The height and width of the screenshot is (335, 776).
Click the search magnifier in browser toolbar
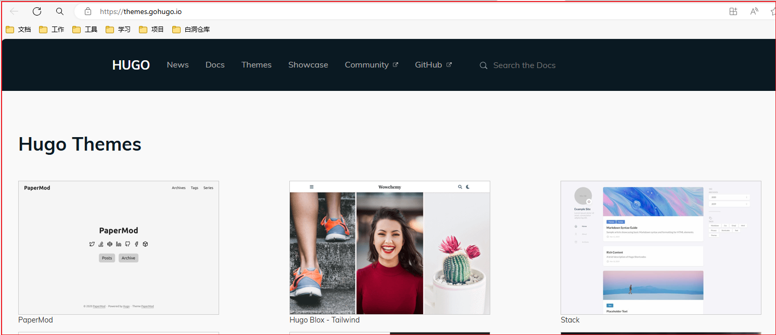click(x=60, y=11)
